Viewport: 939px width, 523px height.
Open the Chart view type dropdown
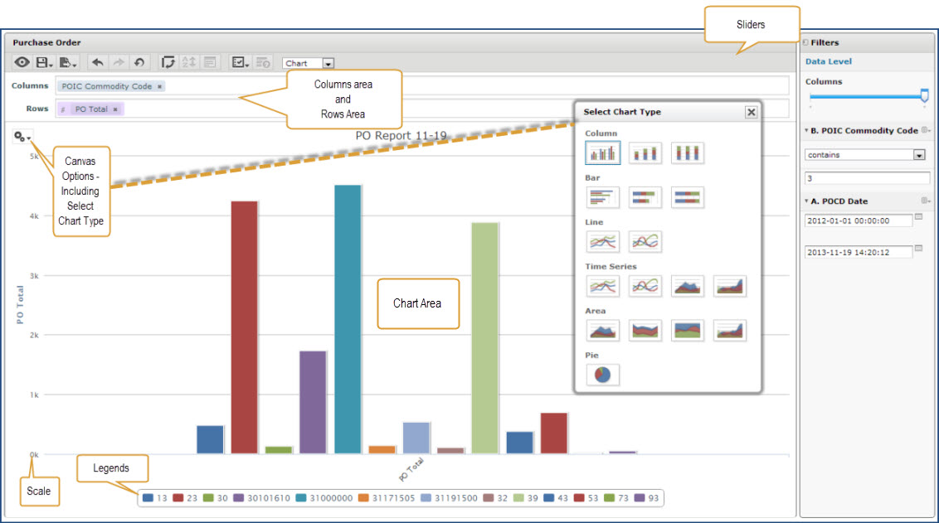coord(328,64)
